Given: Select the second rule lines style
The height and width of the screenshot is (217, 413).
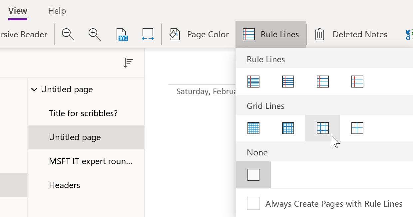Looking at the screenshot, I should pos(288,82).
